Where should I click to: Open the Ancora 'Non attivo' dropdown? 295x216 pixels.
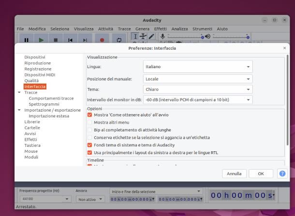[x=90, y=199]
